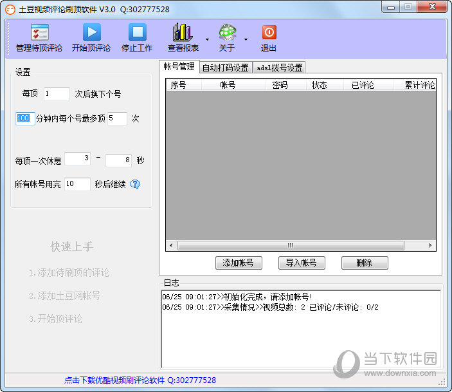Click the text 1.添加待刷顶的评论
The width and height of the screenshot is (452, 392).
69,272
